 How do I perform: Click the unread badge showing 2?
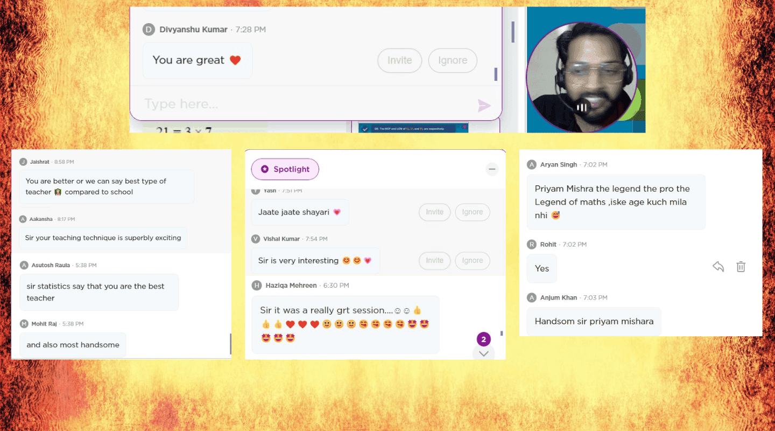[483, 339]
